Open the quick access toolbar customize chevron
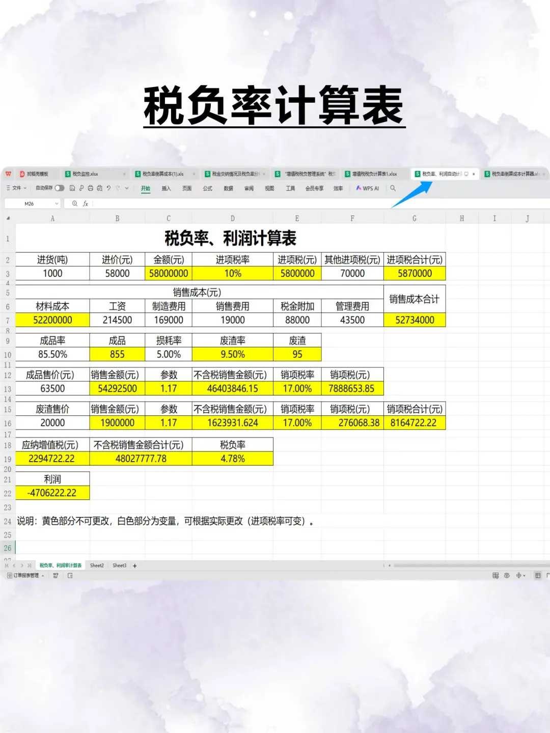Screen dimensions: 550x733 coord(126,188)
